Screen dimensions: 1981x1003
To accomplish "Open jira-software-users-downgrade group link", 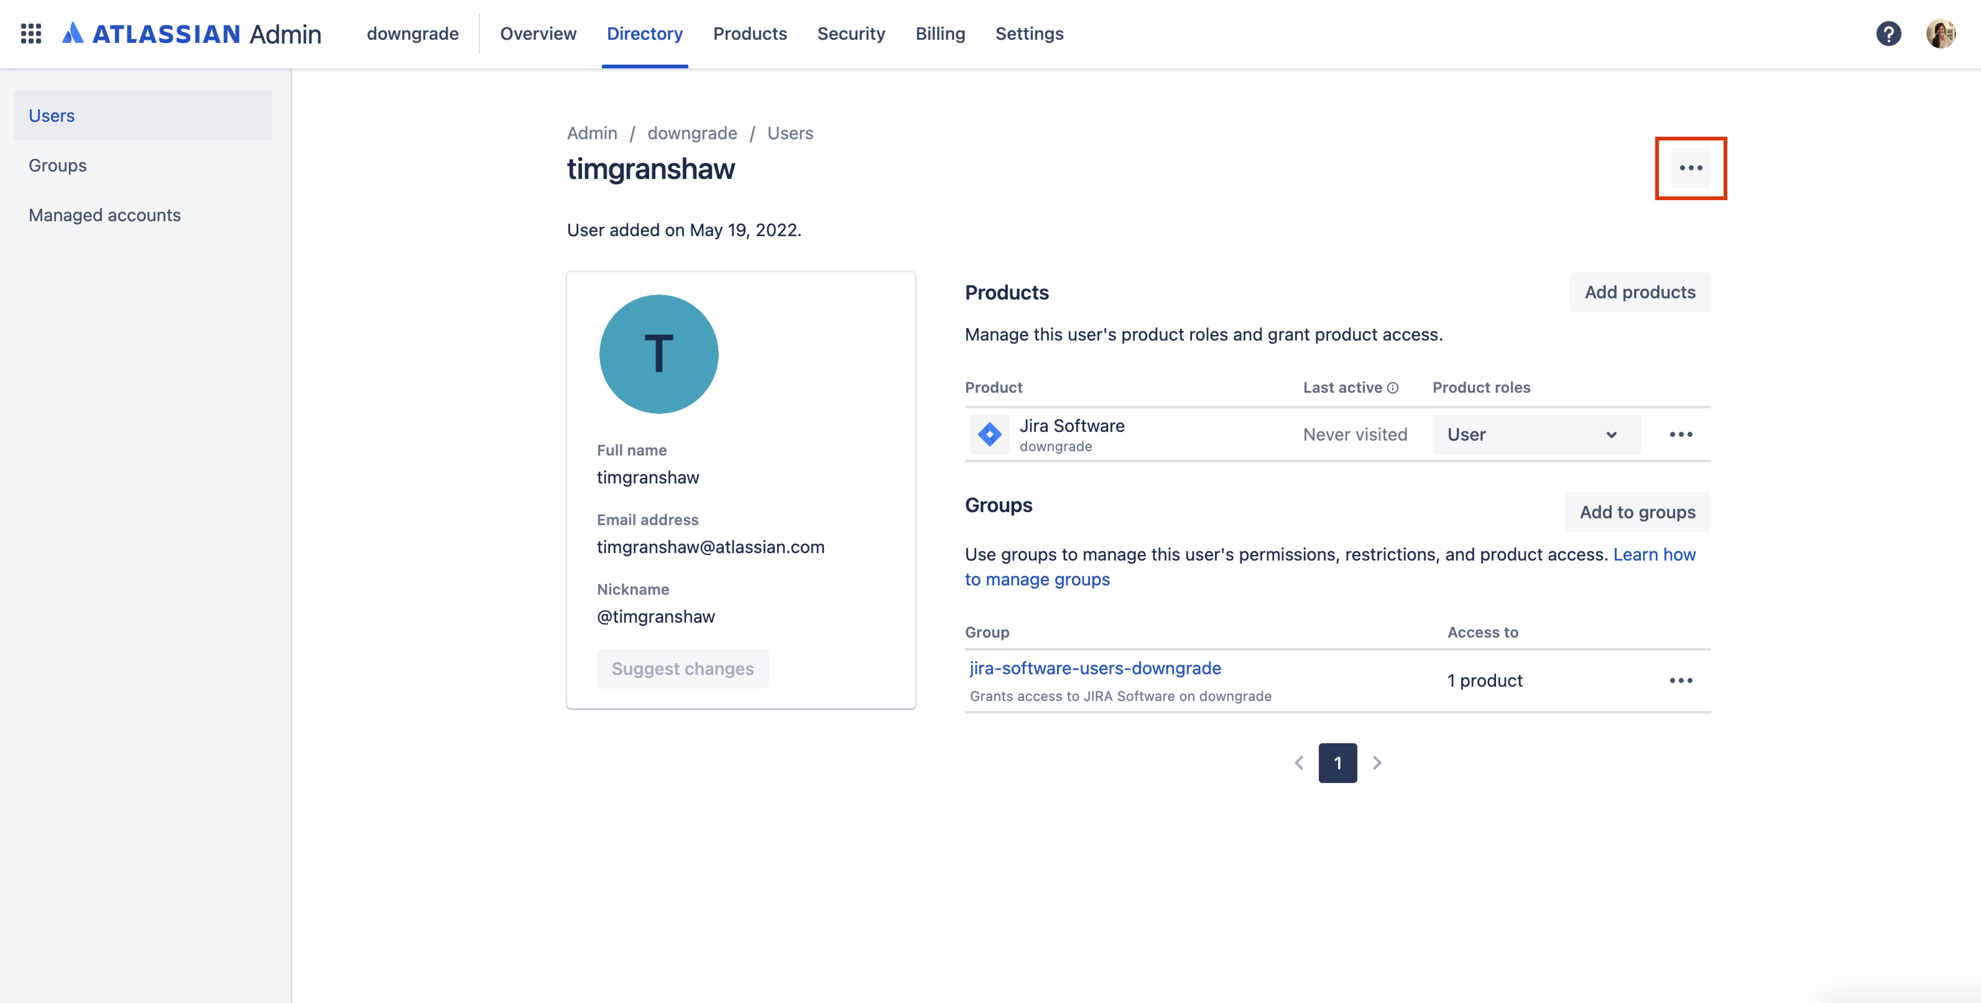I will click(1095, 668).
